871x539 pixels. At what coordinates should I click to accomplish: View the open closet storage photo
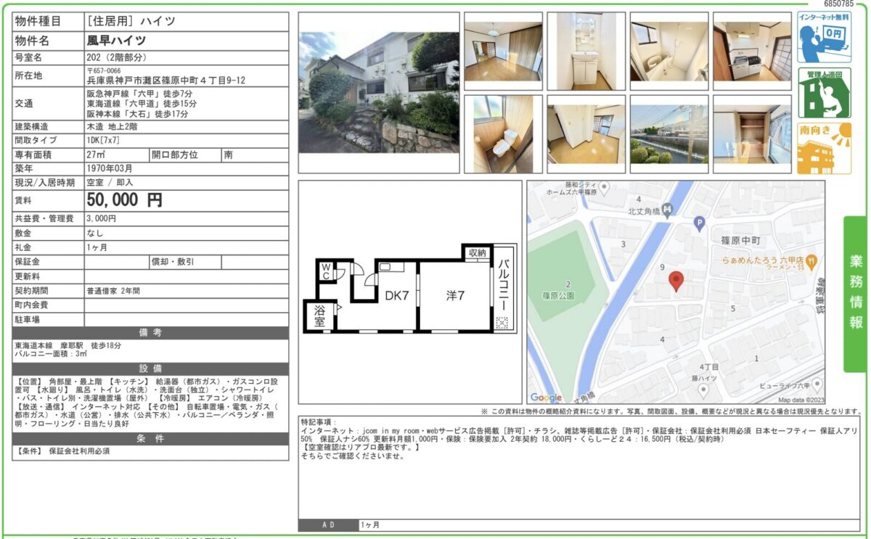751,133
